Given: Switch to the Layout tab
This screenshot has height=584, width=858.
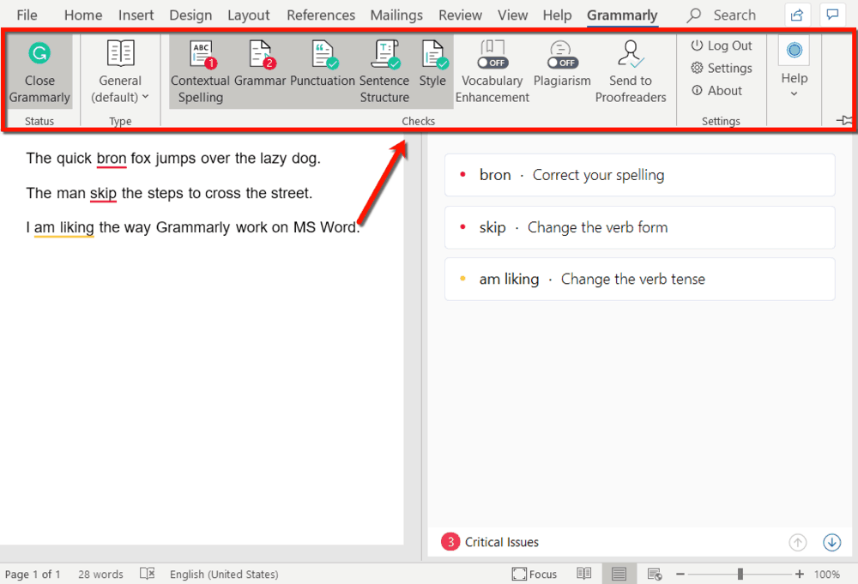Looking at the screenshot, I should pos(249,15).
